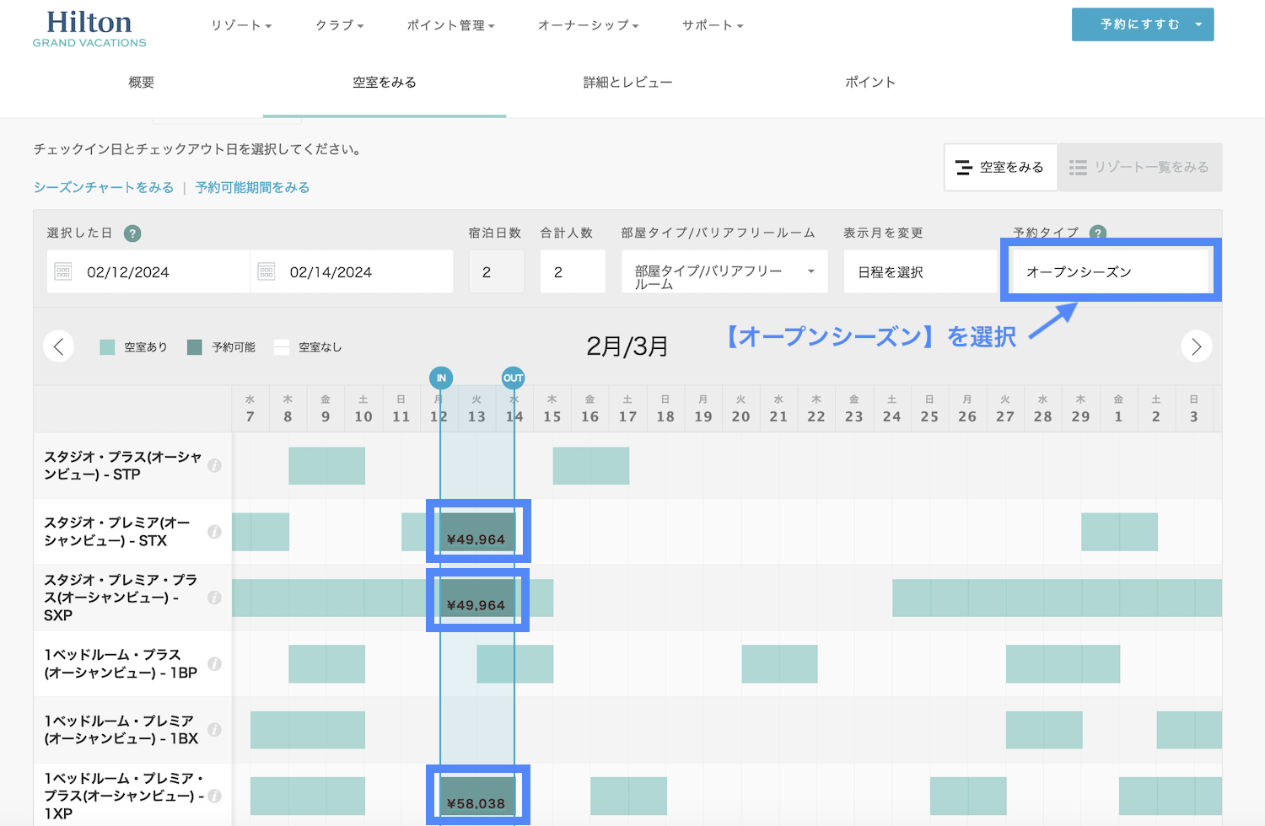Click date 16 in the calendar header

(x=589, y=409)
